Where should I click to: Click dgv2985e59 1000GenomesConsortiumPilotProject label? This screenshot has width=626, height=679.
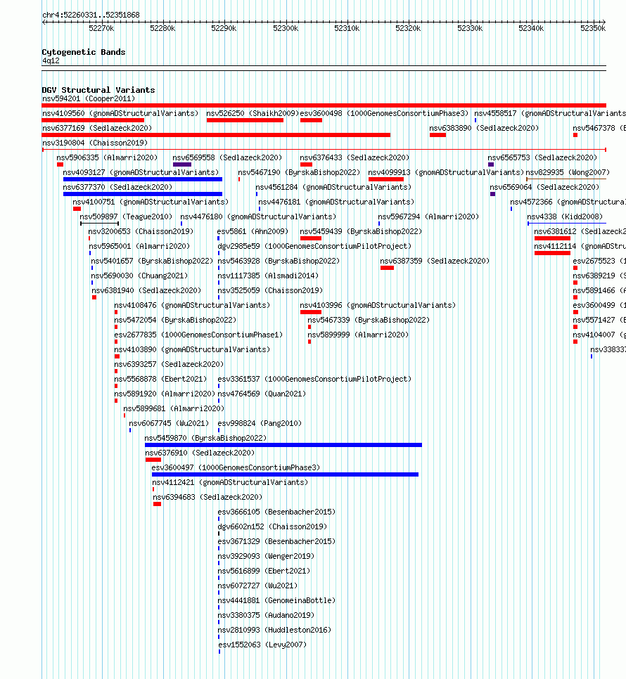pos(314,246)
